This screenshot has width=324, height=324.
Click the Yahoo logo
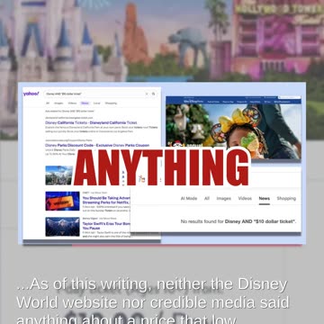pos(31,94)
